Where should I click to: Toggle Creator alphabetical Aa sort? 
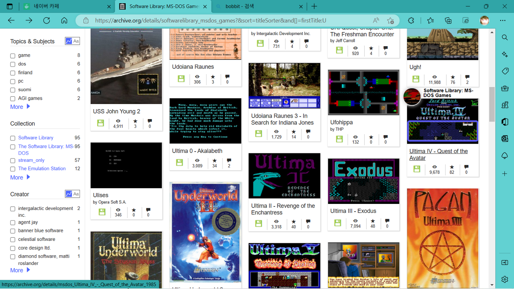point(76,194)
